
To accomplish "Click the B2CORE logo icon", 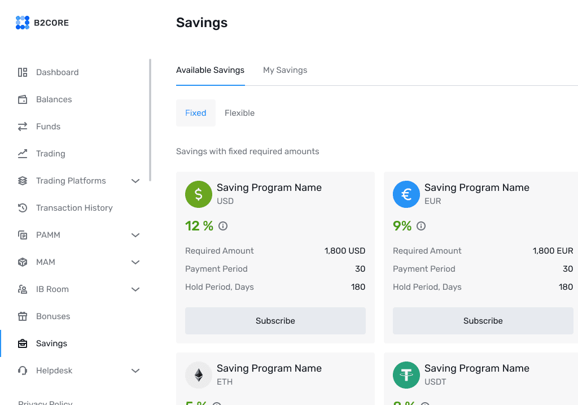I will pyautogui.click(x=23, y=23).
